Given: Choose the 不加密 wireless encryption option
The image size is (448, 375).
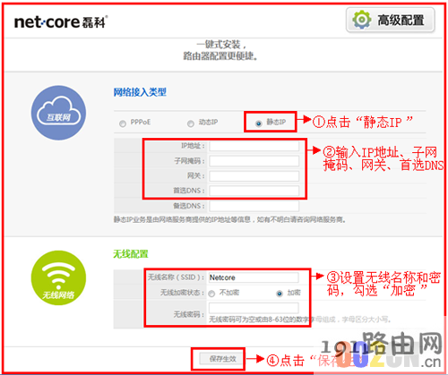Looking at the screenshot, I should tap(211, 294).
